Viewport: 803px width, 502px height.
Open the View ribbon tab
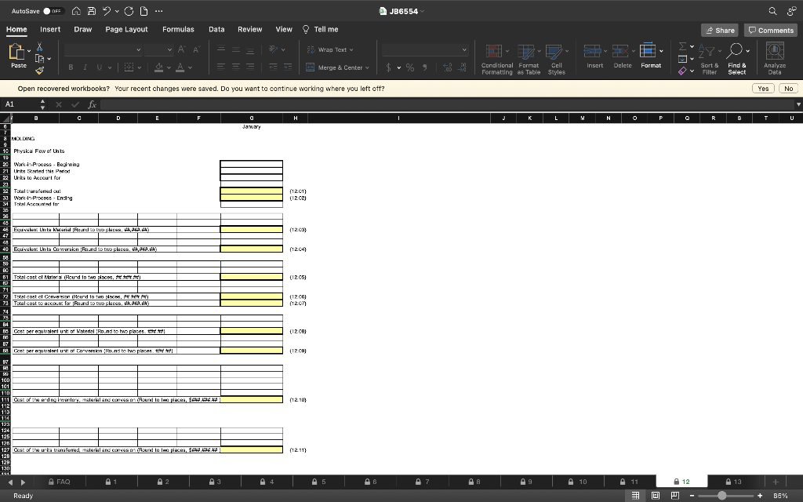point(284,29)
